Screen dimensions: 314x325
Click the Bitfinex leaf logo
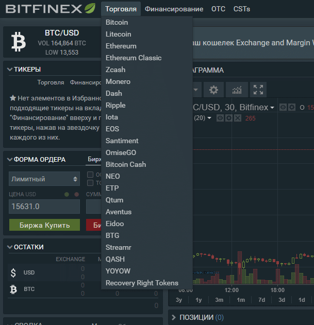coord(90,8)
